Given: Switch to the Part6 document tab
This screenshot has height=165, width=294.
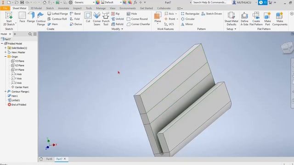Looking at the screenshot, I should tap(49, 159).
